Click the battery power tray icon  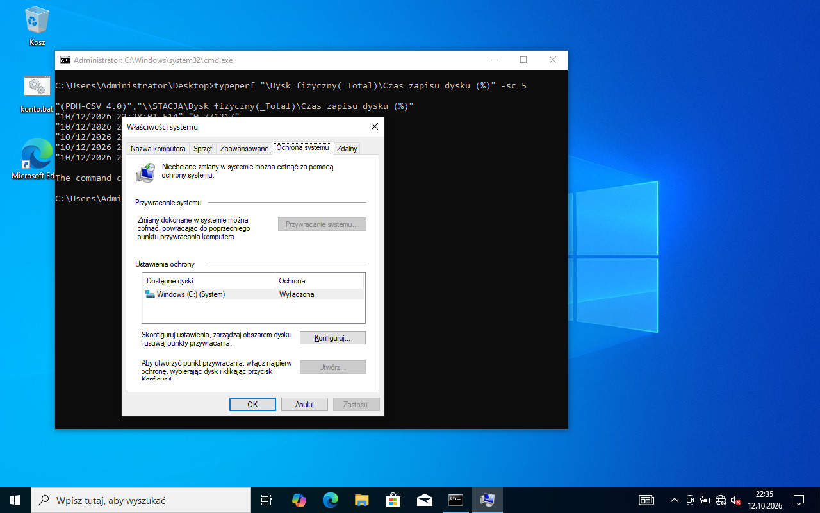point(705,500)
